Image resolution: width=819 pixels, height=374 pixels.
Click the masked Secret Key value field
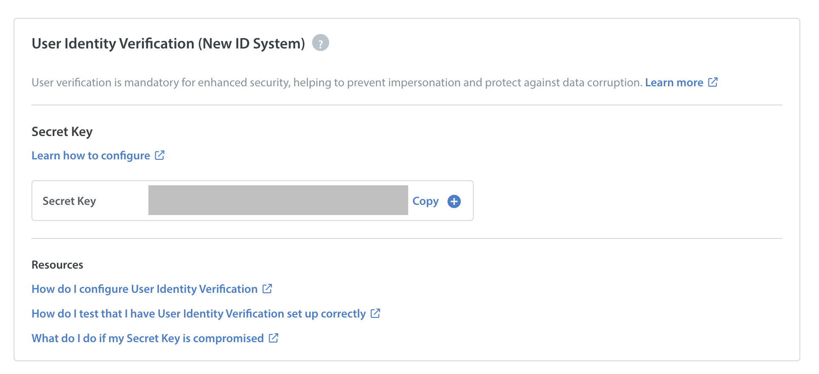[278, 200]
